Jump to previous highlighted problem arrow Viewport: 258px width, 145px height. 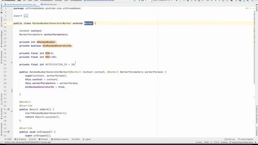(x=251, y=8)
